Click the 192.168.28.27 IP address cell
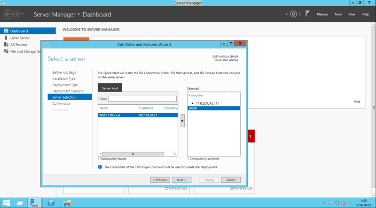 (x=148, y=115)
